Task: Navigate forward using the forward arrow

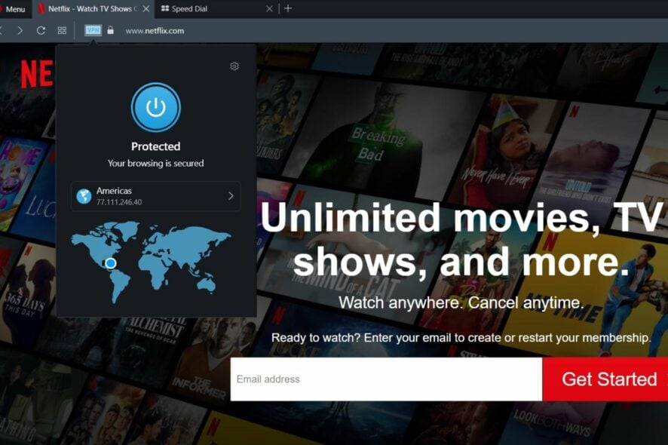Action: (20, 30)
